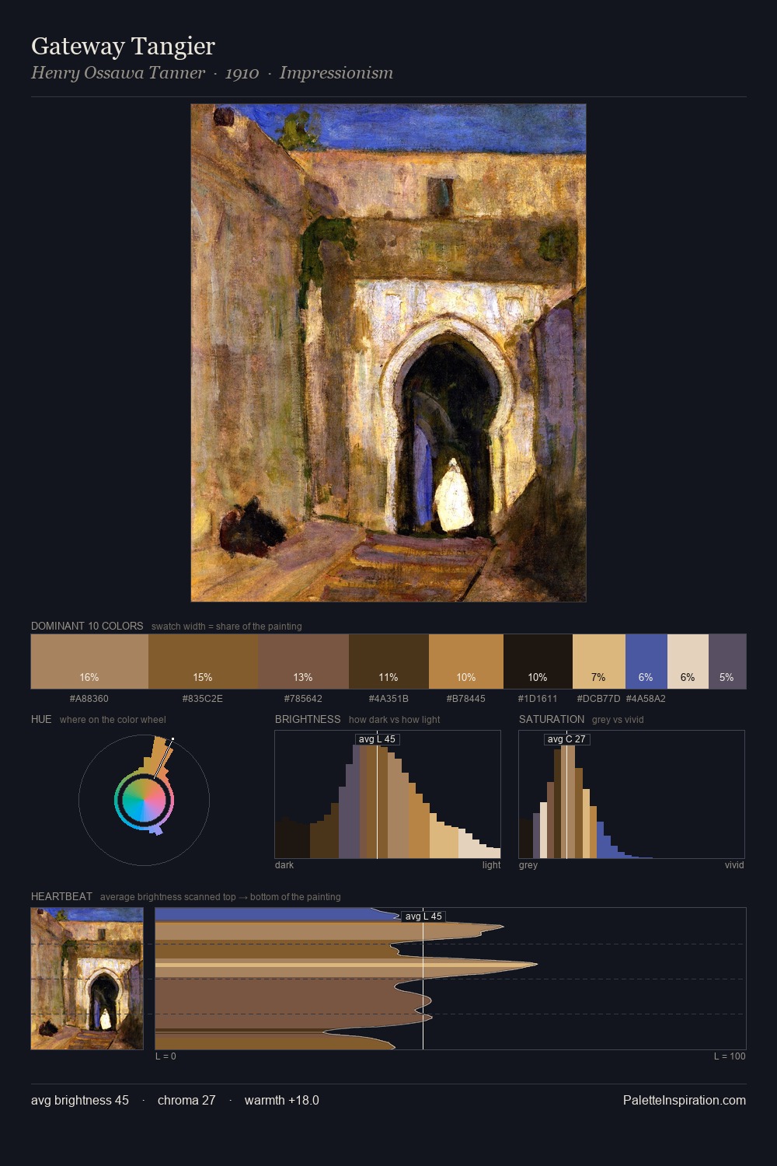Screen dimensions: 777x1166
Task: Choose the 11% dark brown swatch
Action: (x=388, y=662)
